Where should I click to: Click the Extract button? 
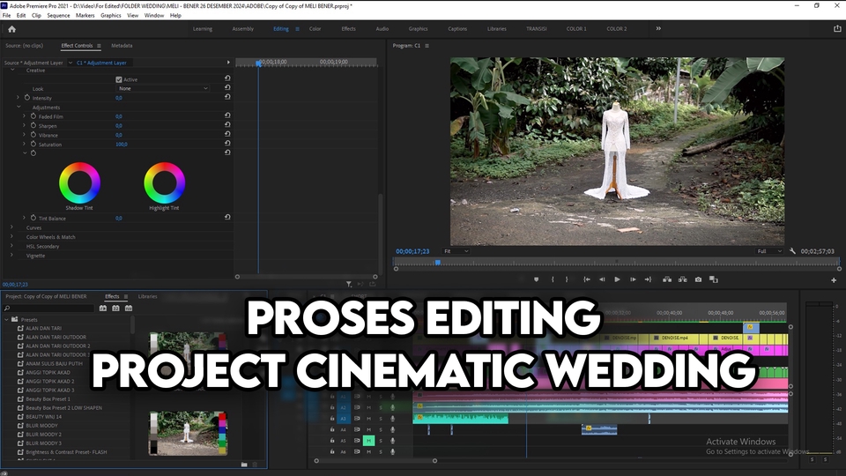(682, 279)
